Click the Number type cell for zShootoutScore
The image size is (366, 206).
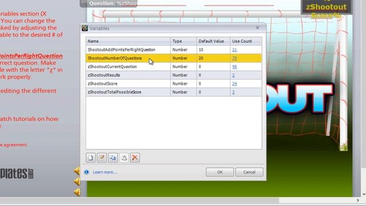point(180,84)
